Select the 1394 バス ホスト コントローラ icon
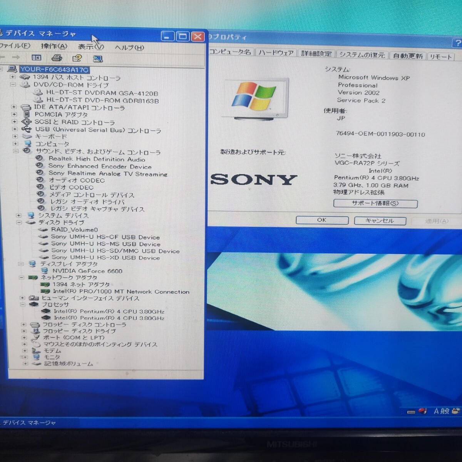Image resolution: width=462 pixels, height=462 pixels. (25, 77)
